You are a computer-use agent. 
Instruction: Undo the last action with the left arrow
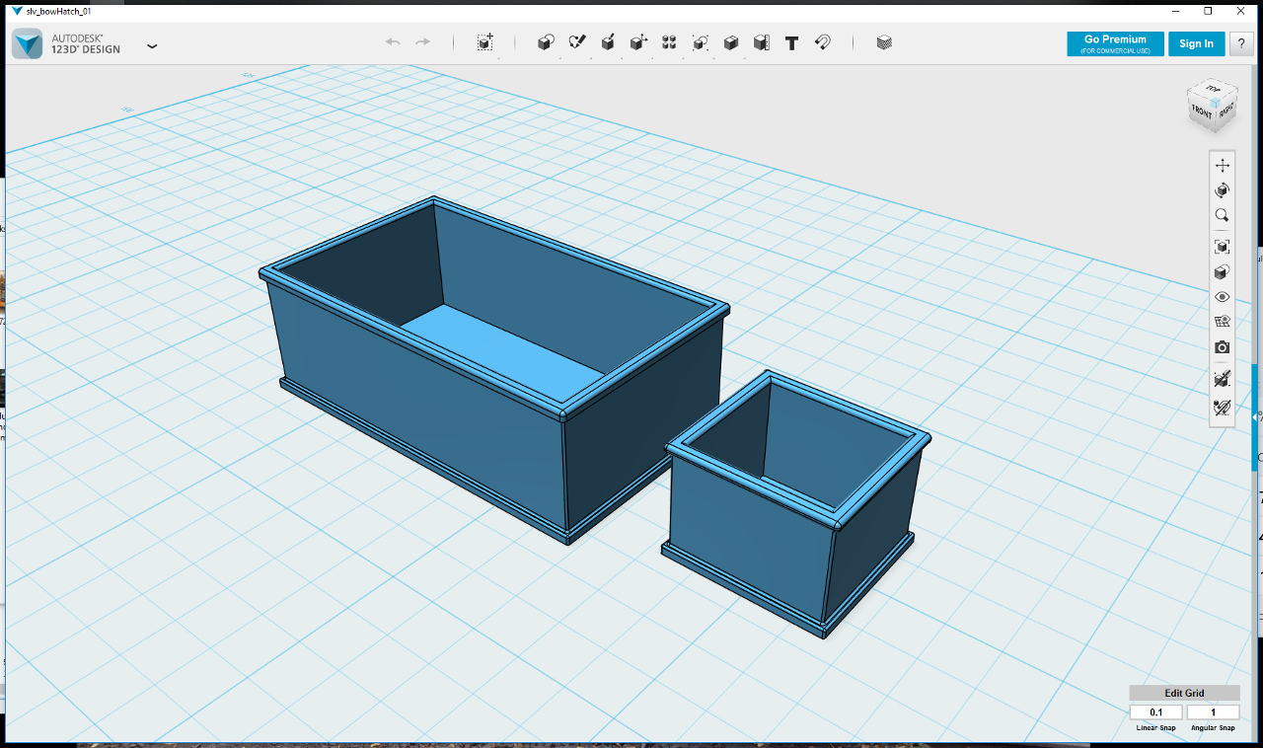(x=393, y=42)
